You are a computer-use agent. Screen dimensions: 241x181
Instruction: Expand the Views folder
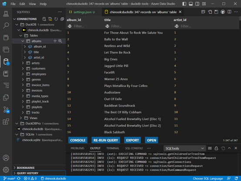click(x=21, y=118)
